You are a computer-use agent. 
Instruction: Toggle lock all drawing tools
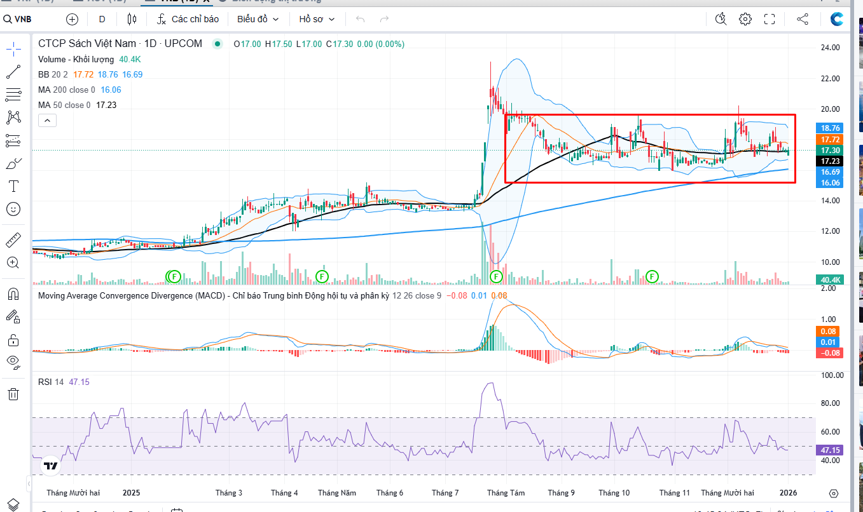point(13,339)
